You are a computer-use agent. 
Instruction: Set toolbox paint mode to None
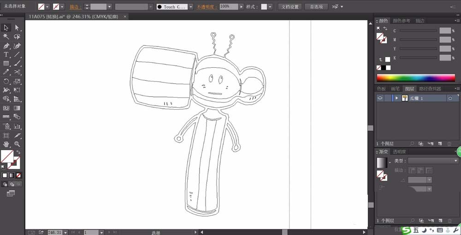[18, 176]
